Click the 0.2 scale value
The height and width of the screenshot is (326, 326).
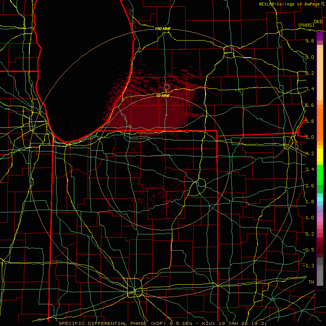pyautogui.click(x=310, y=234)
